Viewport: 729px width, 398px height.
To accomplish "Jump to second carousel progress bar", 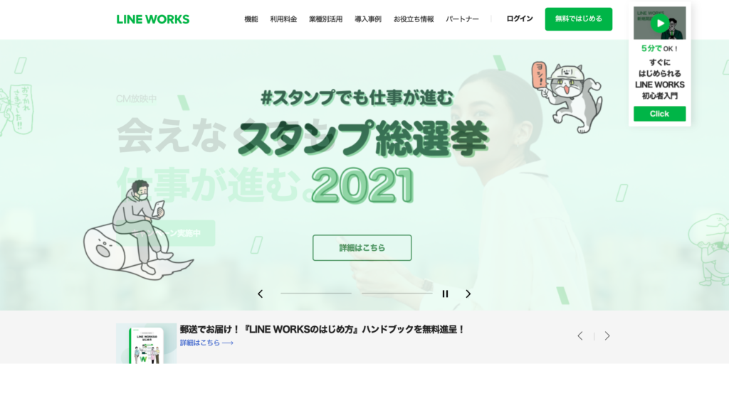I will tap(397, 293).
